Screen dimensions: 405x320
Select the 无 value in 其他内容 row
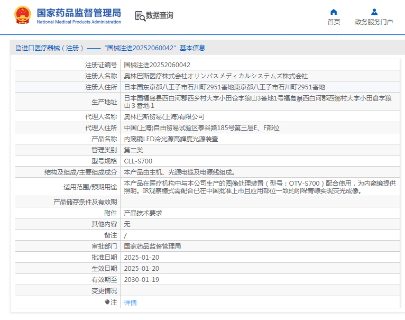[127, 224]
